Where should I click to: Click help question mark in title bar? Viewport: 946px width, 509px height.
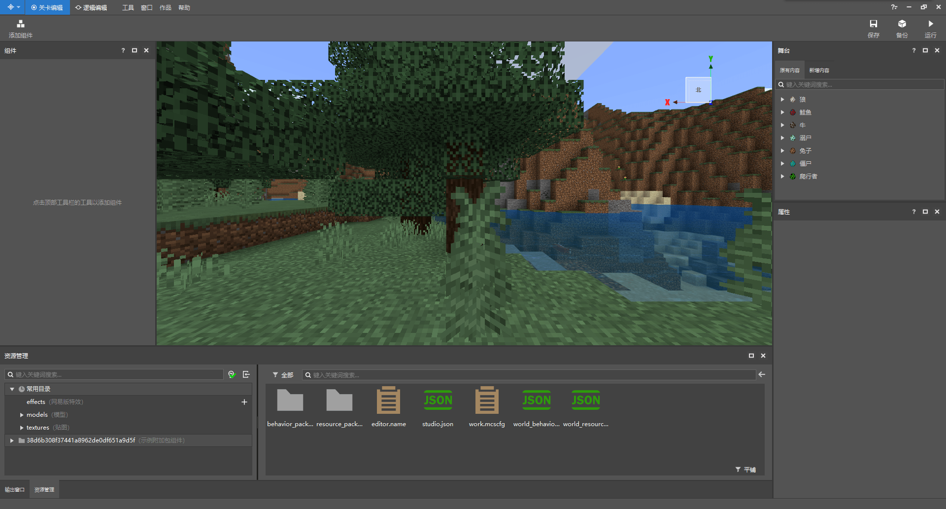coord(894,7)
